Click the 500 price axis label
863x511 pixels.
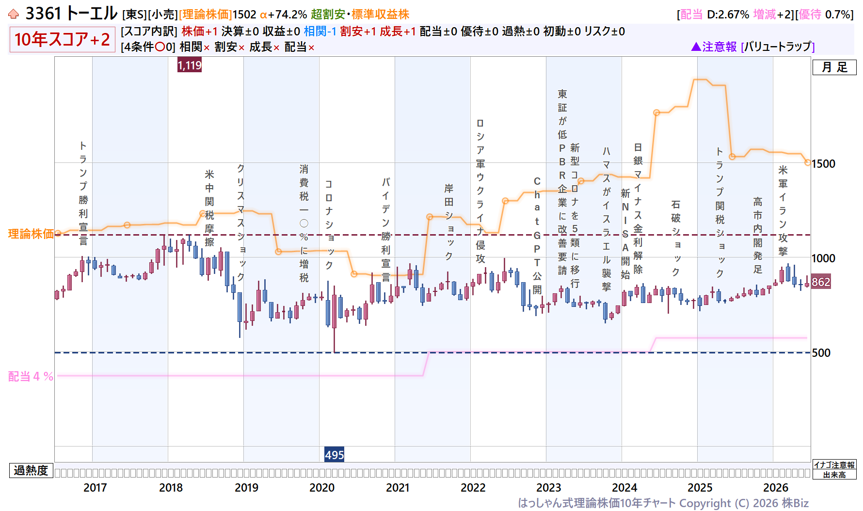click(x=821, y=353)
